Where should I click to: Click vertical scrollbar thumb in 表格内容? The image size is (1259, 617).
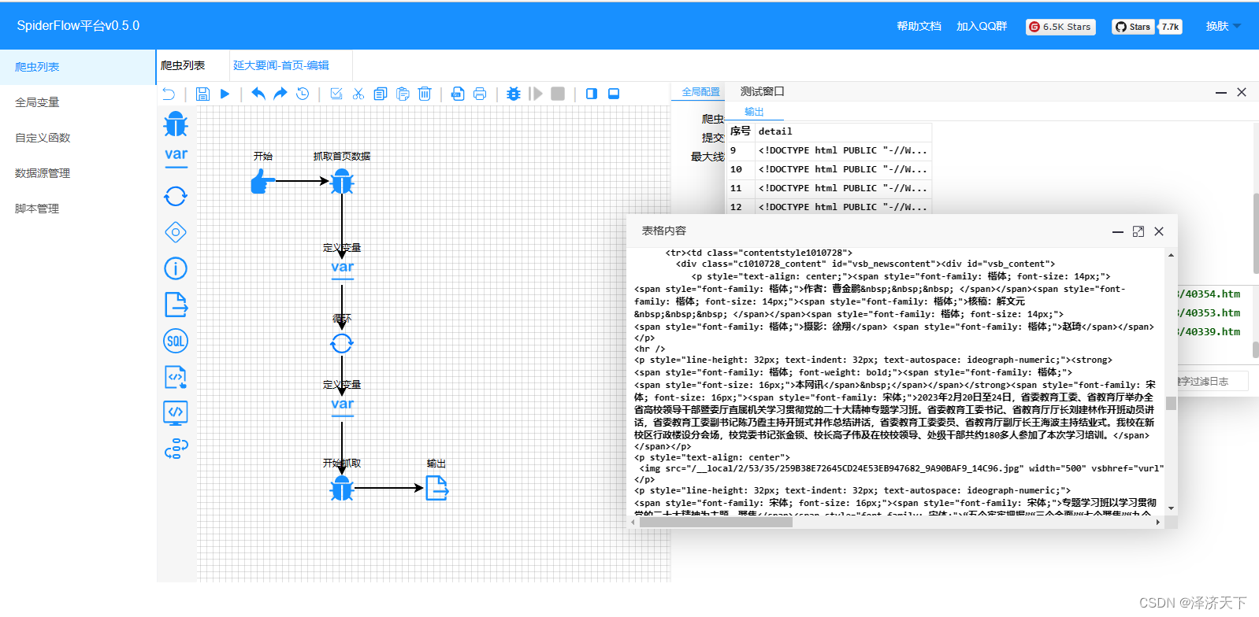[1171, 404]
